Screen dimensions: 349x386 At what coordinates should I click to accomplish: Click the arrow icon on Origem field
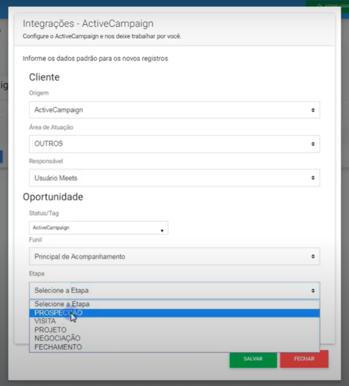313,110
